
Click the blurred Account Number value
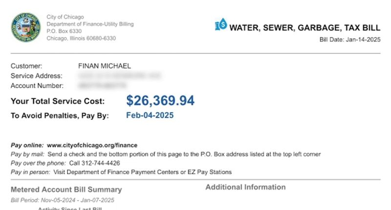105,86
